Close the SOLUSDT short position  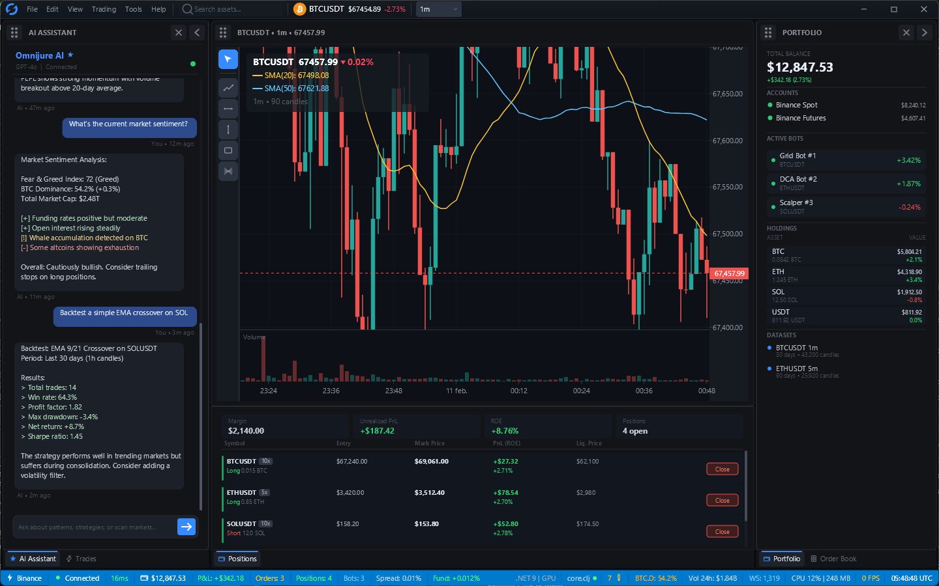click(723, 531)
